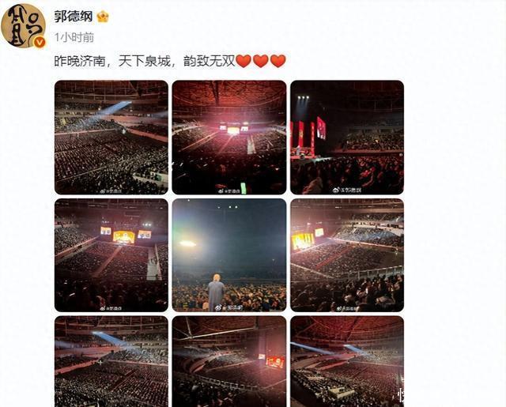The image size is (506, 407).
Task: Click the second red heart emoji
Action: tap(261, 61)
